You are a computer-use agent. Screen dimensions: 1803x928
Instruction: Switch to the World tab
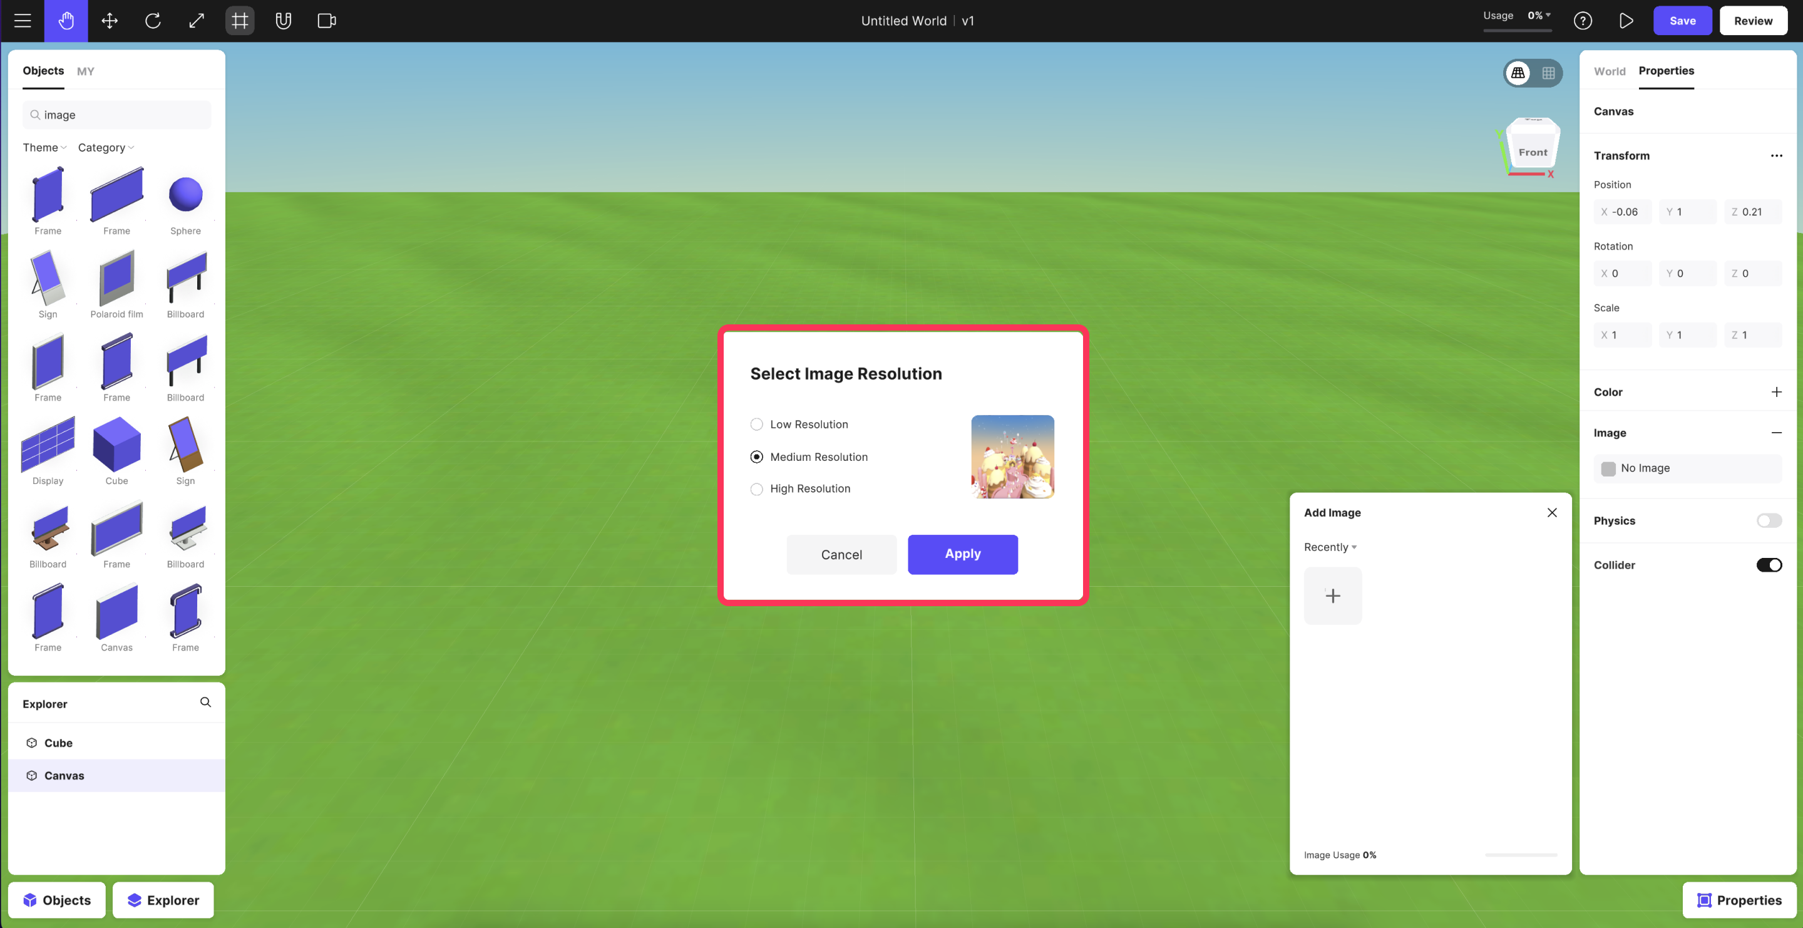(x=1609, y=71)
